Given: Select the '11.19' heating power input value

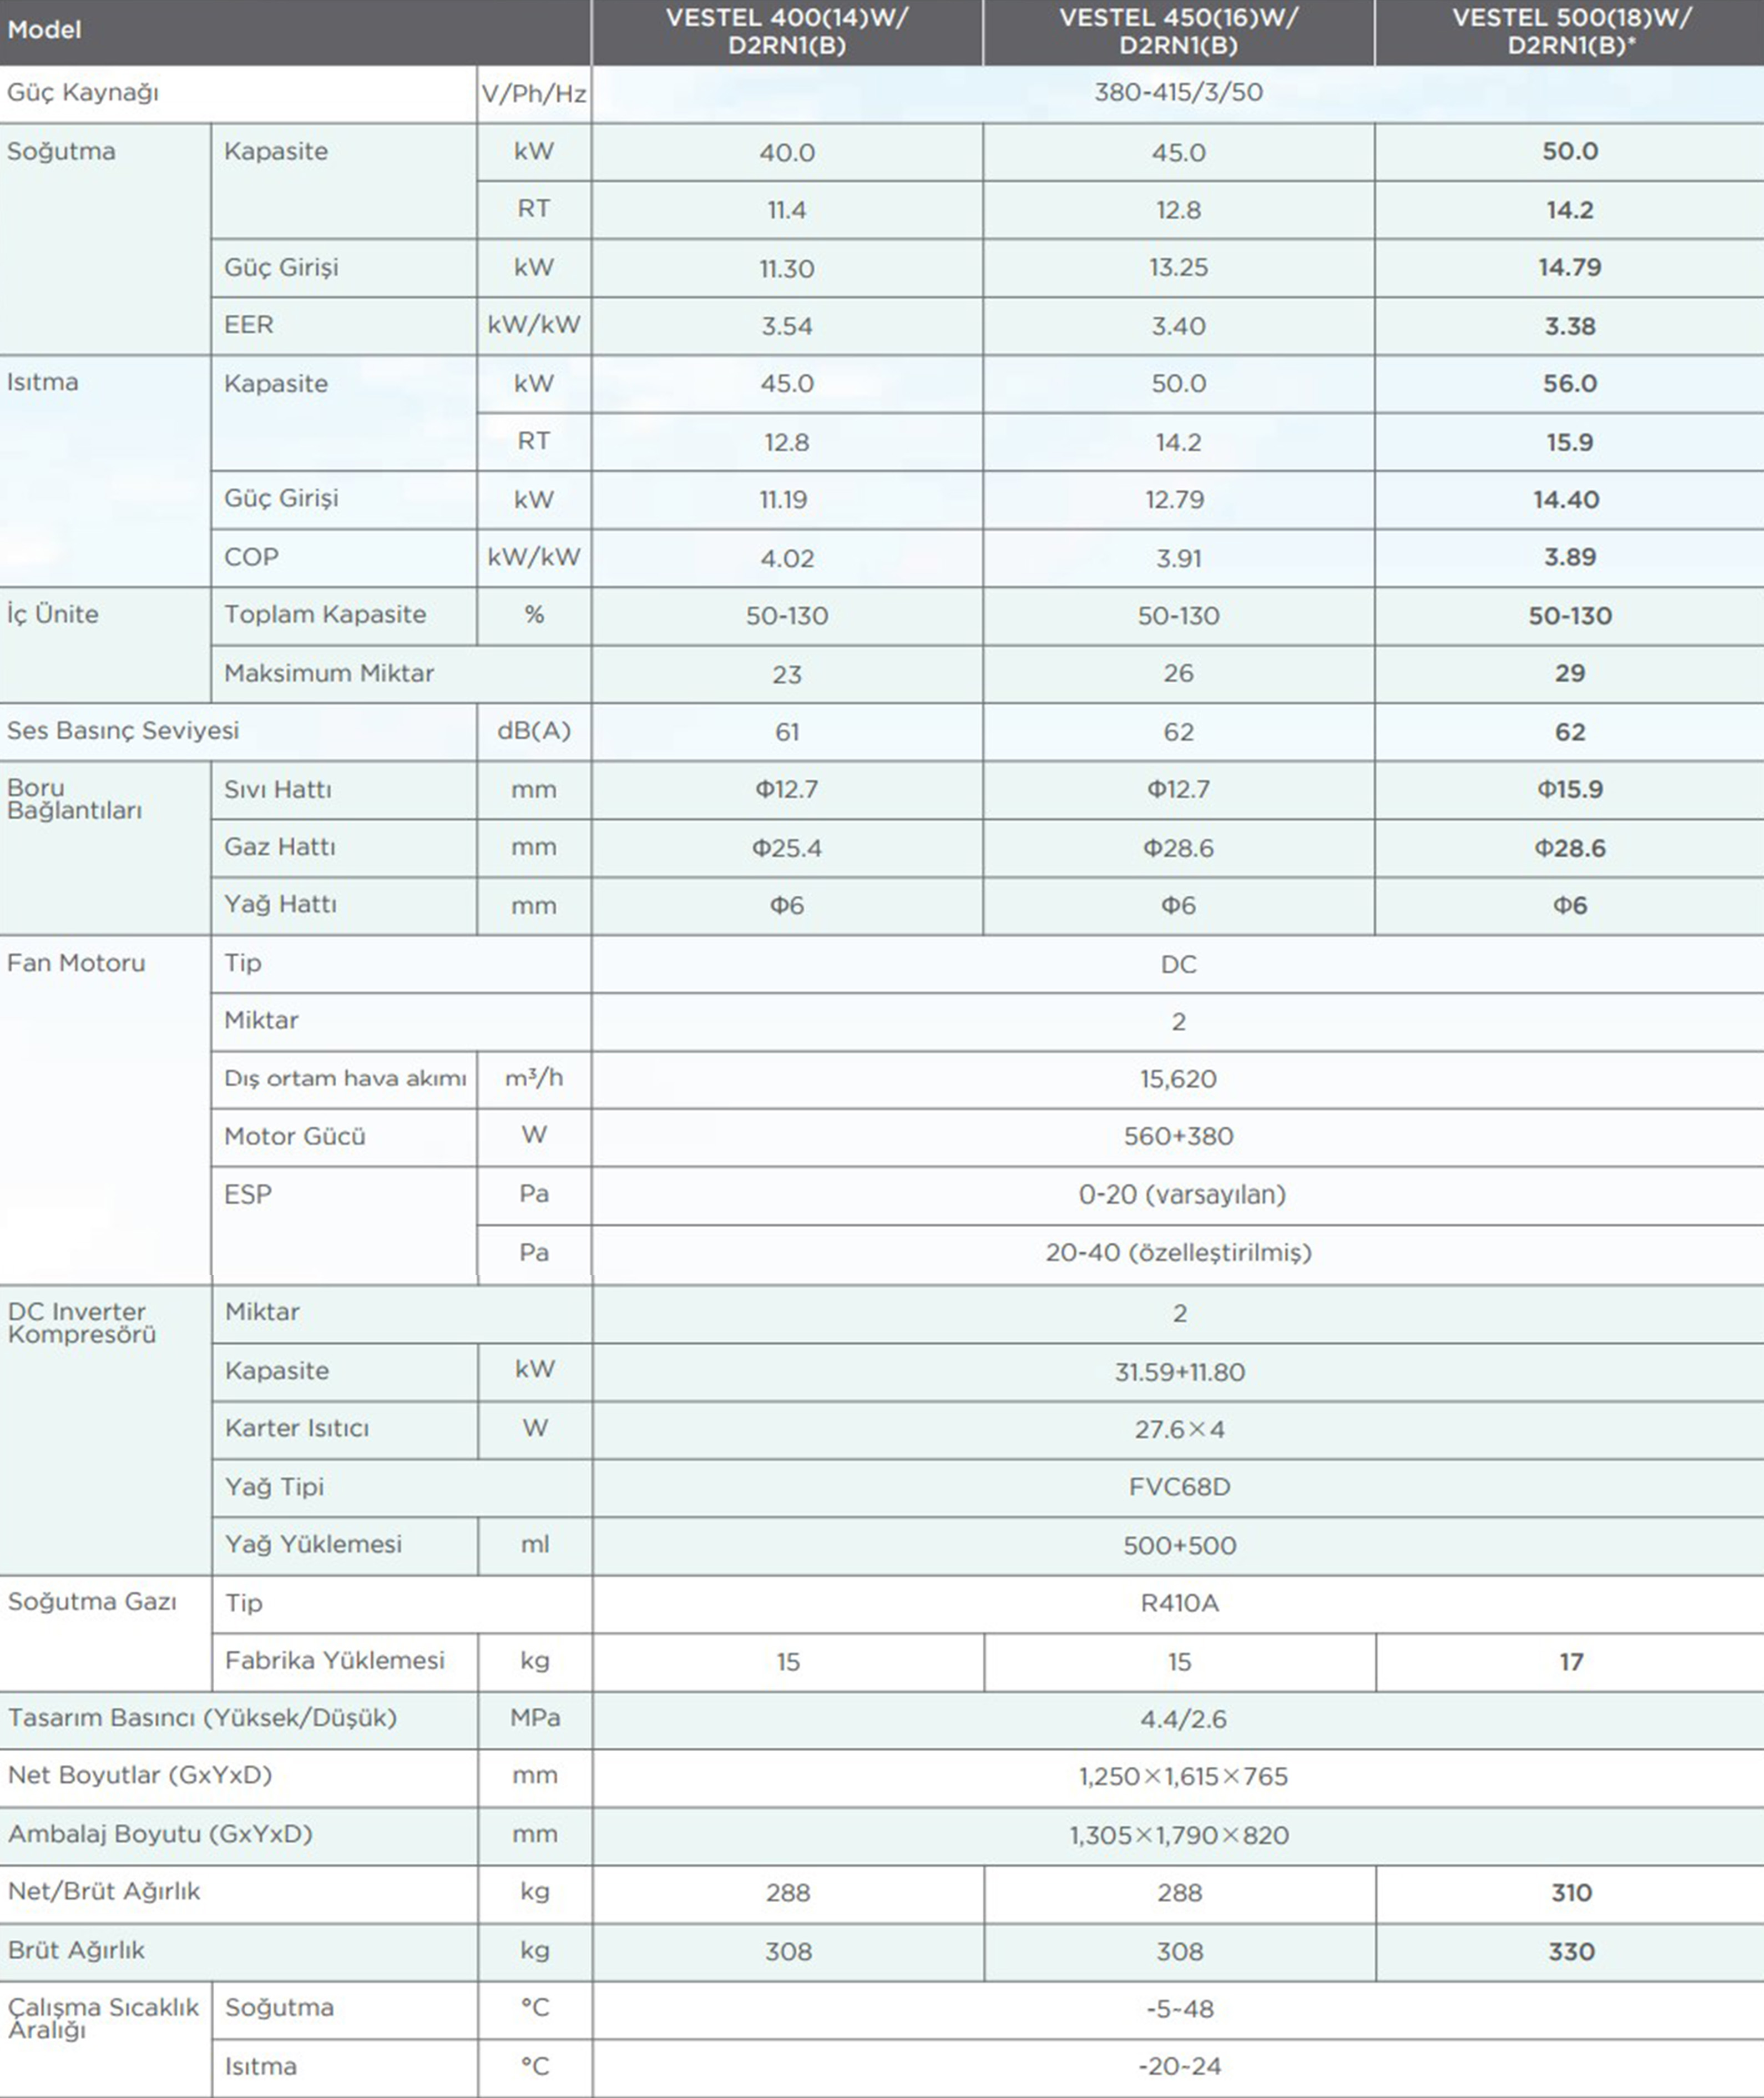Looking at the screenshot, I should [x=783, y=500].
